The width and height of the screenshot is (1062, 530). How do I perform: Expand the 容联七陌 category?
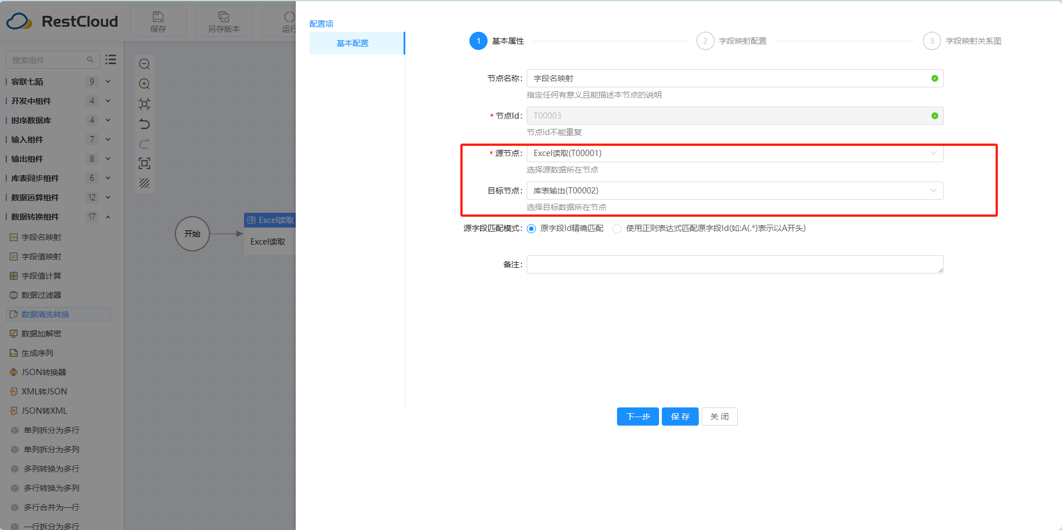point(108,82)
